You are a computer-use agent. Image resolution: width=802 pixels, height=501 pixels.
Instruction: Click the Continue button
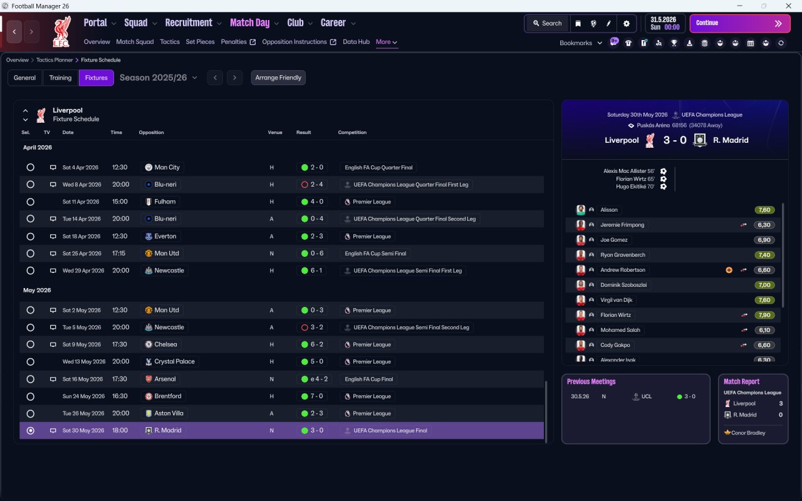tap(740, 23)
